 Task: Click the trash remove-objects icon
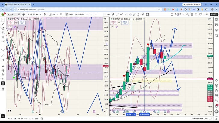[3, 89]
